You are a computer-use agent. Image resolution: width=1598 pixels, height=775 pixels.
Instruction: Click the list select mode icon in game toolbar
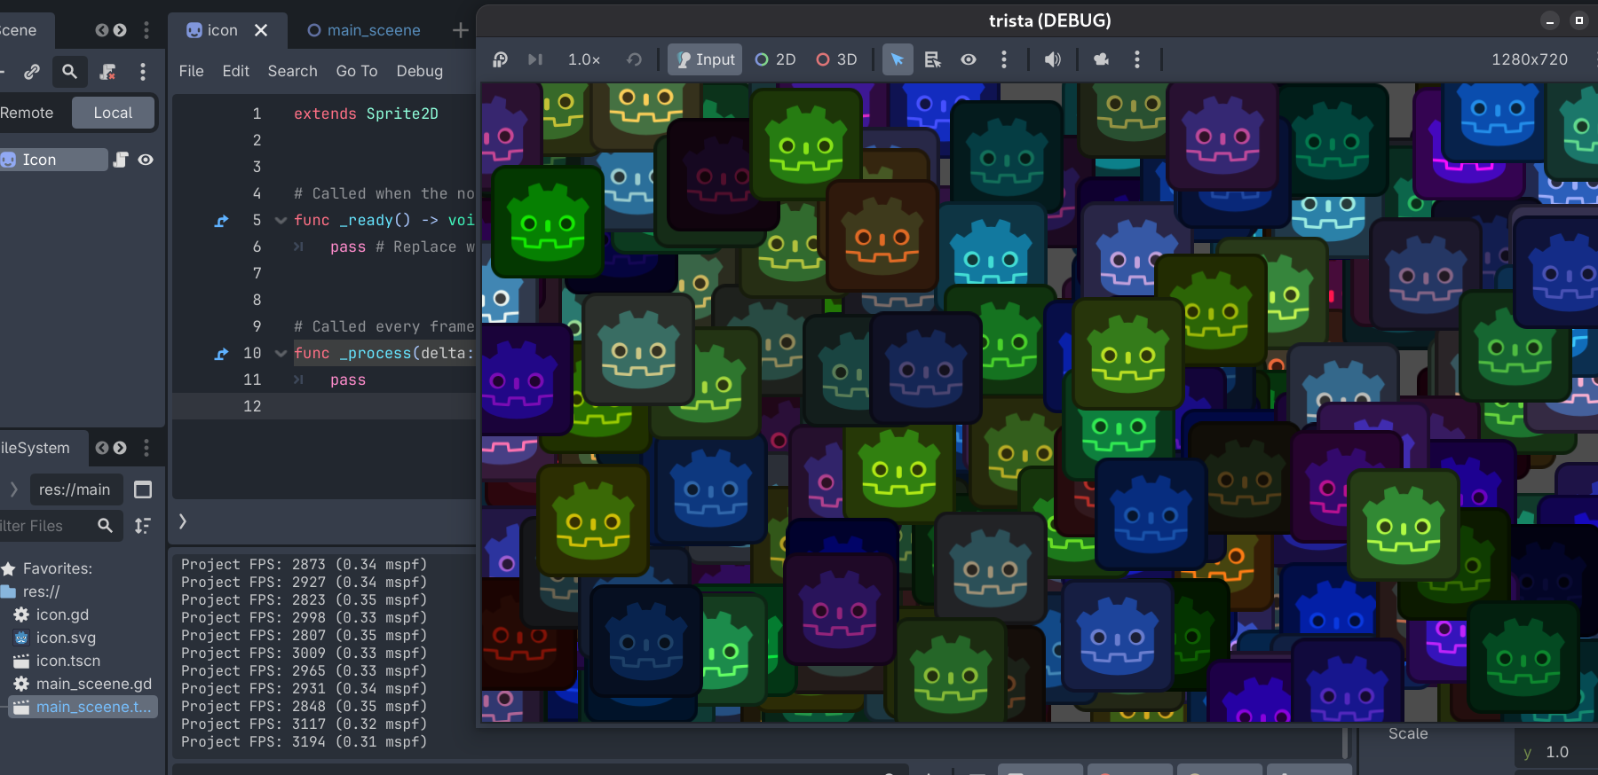pos(932,59)
